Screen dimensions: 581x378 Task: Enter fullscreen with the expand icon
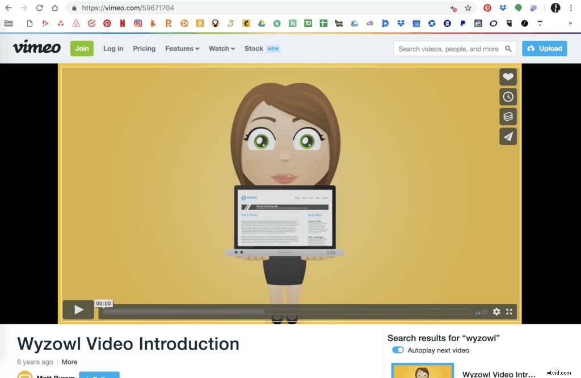[x=510, y=311]
